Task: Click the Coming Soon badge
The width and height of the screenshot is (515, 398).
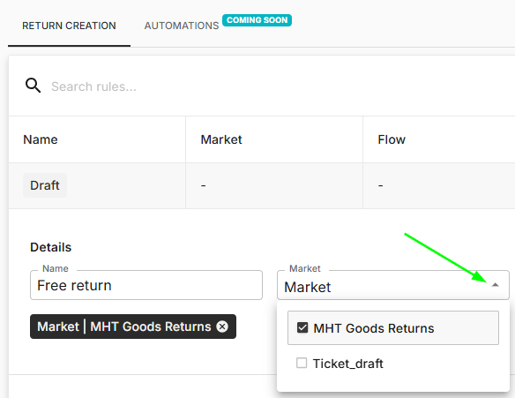Action: 257,20
